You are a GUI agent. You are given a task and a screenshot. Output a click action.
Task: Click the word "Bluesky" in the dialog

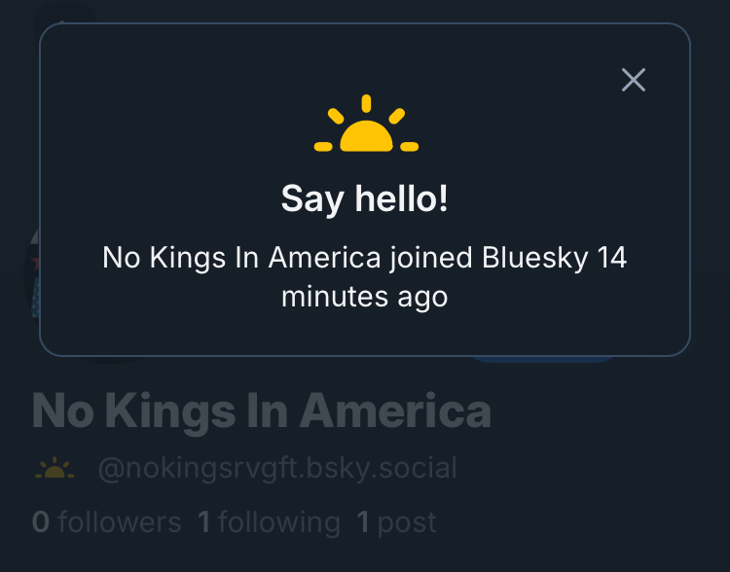(535, 258)
